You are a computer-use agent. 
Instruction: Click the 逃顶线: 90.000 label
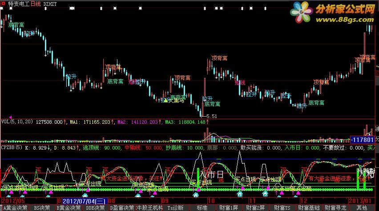(x=102, y=148)
